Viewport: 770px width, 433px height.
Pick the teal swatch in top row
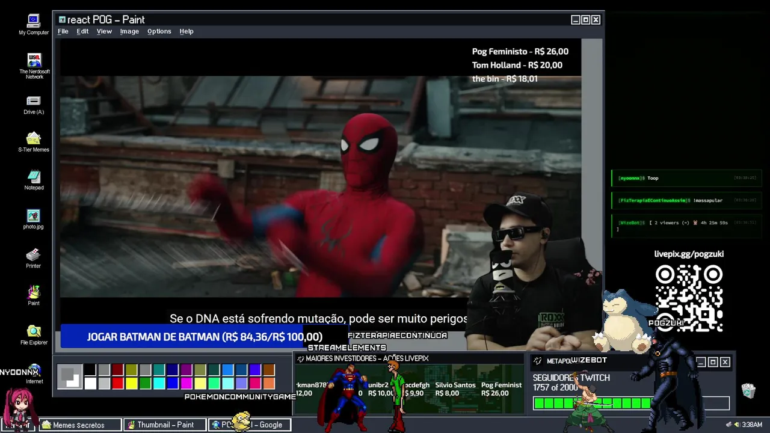pyautogui.click(x=159, y=370)
